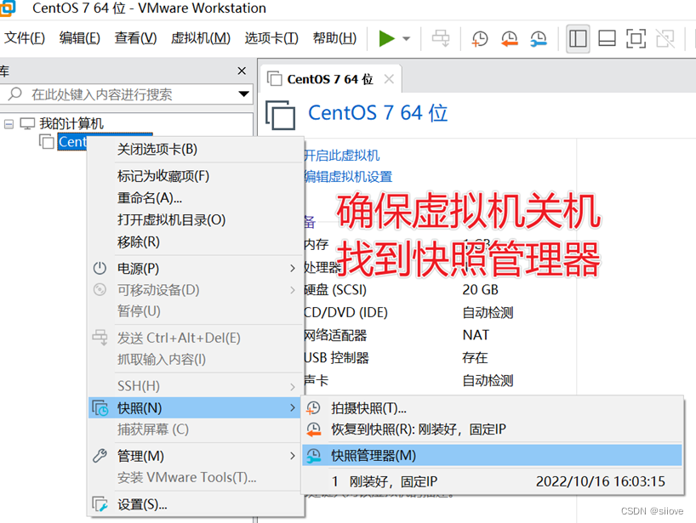
Task: Select 我的计算机 in the library tree
Action: tap(71, 123)
